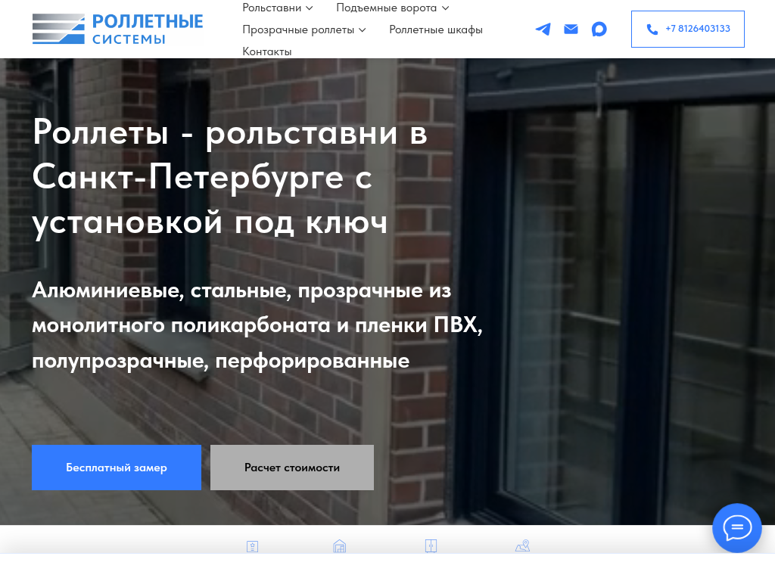Click the handset icon inside the phone button

pyautogui.click(x=652, y=30)
